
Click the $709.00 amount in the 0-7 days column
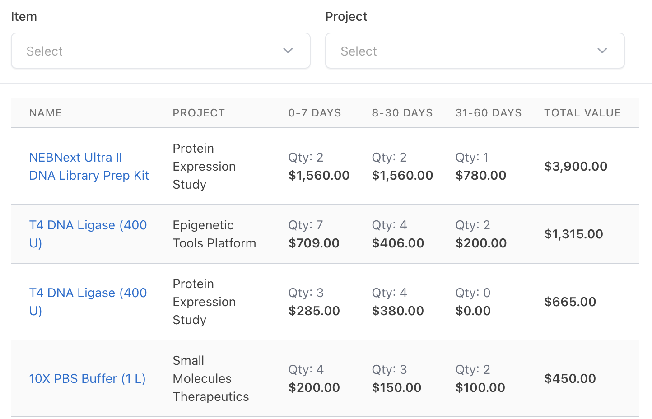coord(314,243)
